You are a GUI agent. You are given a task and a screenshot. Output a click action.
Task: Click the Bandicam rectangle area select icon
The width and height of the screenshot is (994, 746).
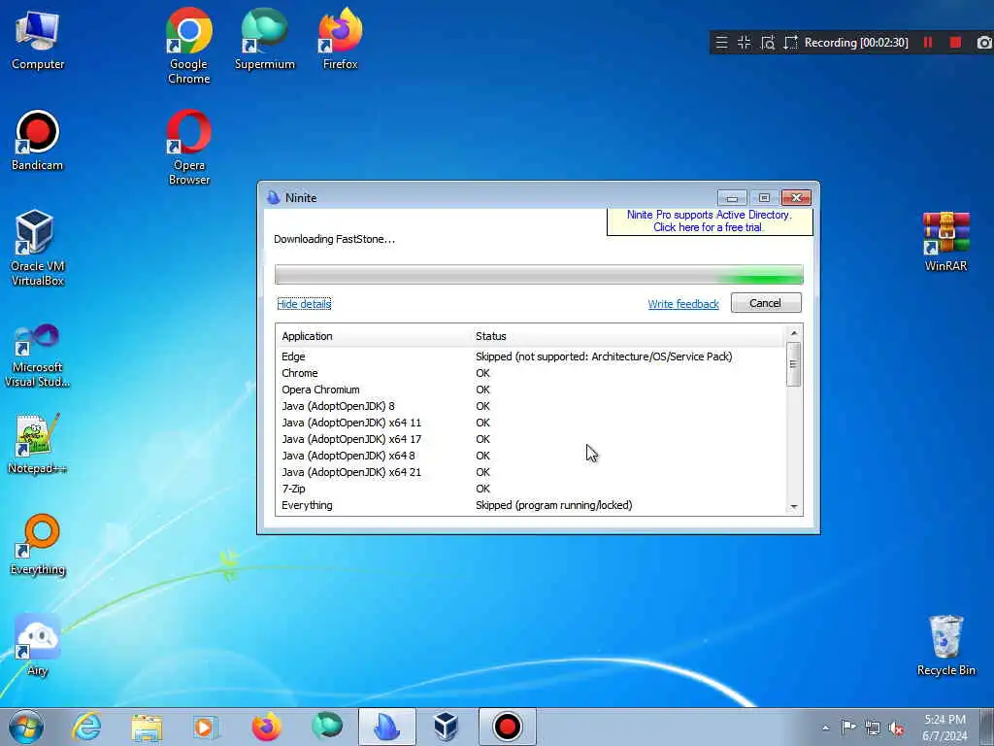coord(790,43)
